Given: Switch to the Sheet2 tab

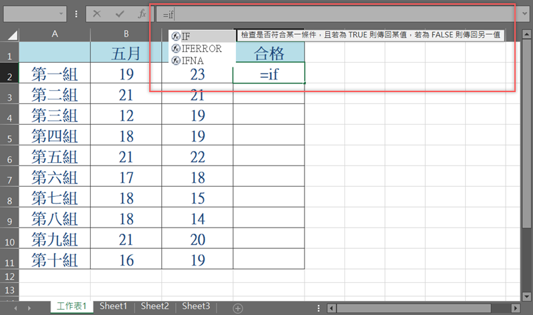Looking at the screenshot, I should [x=155, y=306].
